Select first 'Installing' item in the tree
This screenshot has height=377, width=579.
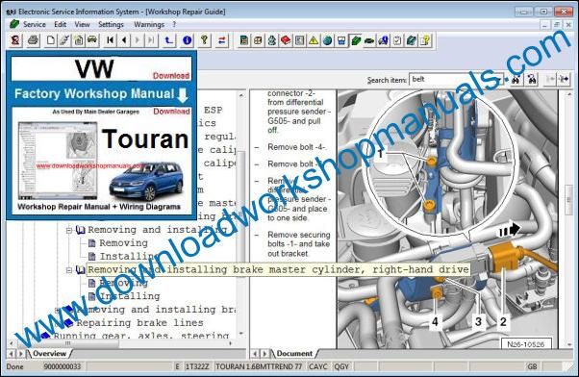pos(130,256)
